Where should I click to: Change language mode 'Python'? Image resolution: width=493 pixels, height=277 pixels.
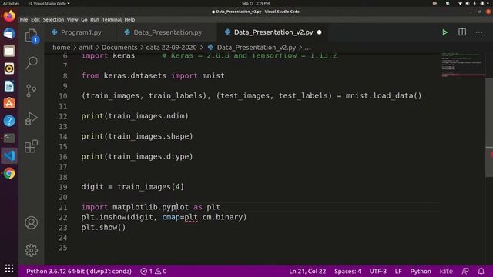tap(421, 271)
